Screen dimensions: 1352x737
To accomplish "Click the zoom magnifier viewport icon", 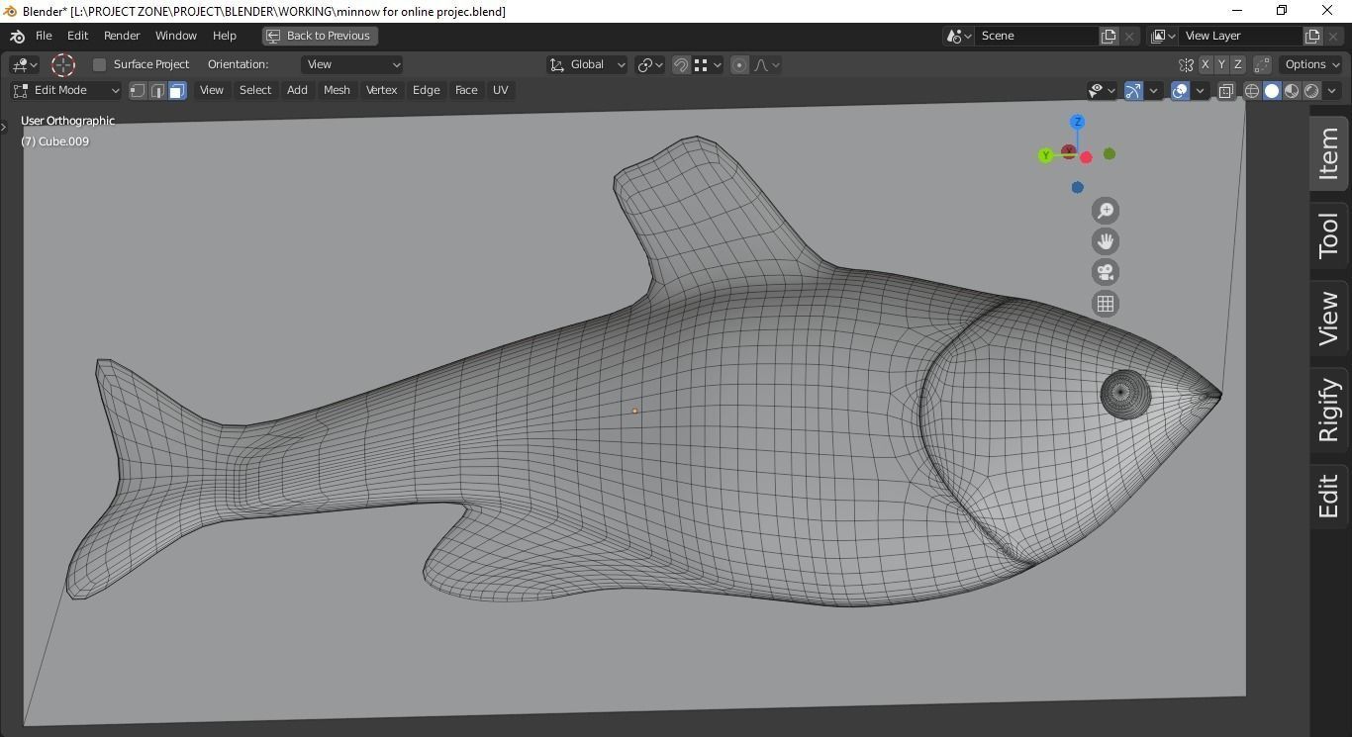I will coord(1106,210).
